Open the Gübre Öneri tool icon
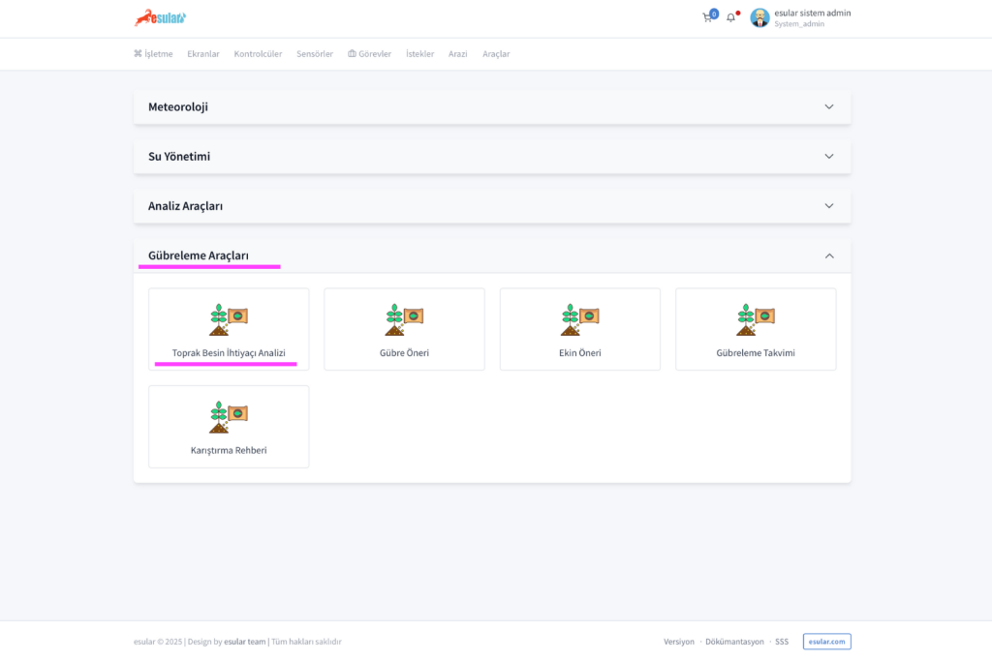 point(404,319)
